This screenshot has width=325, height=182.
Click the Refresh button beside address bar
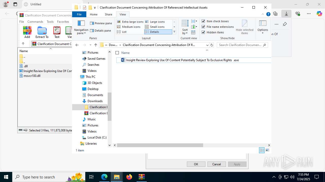click(x=212, y=45)
